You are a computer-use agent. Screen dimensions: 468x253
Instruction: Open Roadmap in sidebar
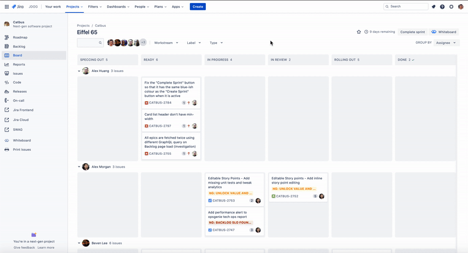(34, 37)
